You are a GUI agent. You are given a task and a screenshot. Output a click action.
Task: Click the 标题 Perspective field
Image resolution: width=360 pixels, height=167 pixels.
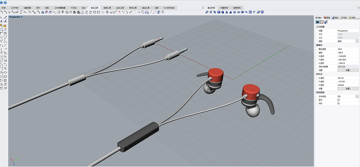(348, 31)
